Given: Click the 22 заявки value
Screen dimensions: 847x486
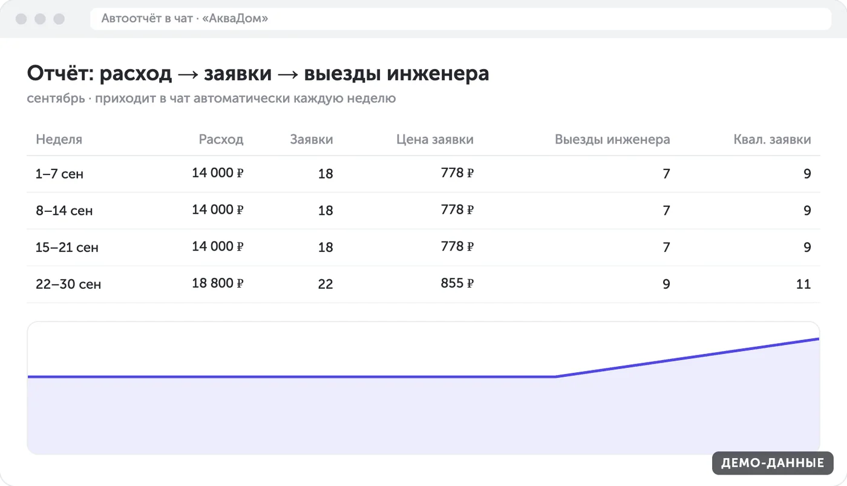Looking at the screenshot, I should tap(325, 284).
